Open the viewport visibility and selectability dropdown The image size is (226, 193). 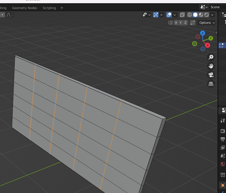[x=146, y=15]
